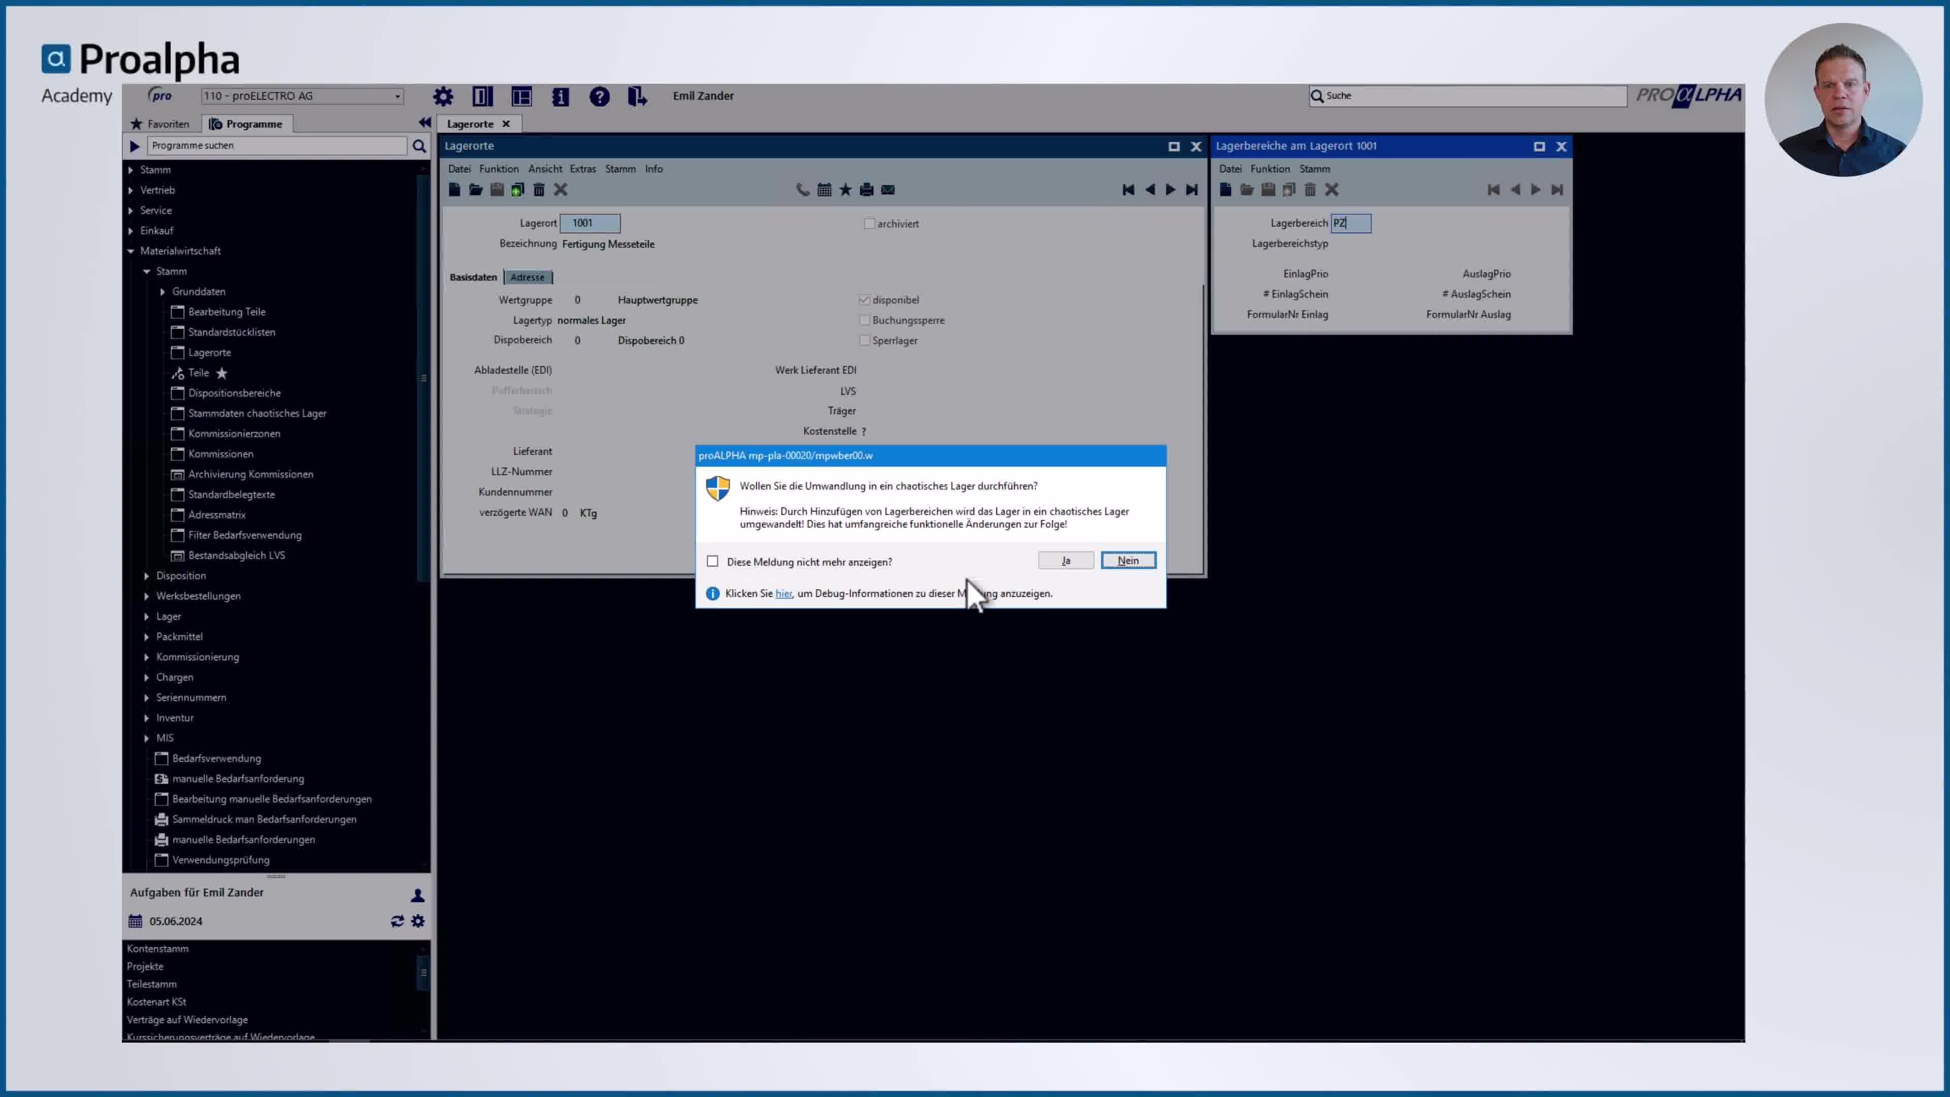The image size is (1950, 1097).
Task: Collapse the Materialwirtschaft tree node
Action: click(131, 250)
